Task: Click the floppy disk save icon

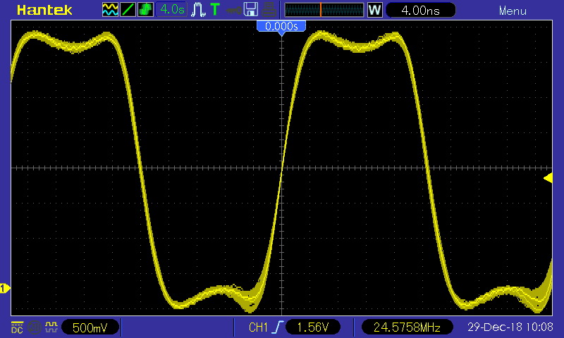Action: [x=251, y=9]
